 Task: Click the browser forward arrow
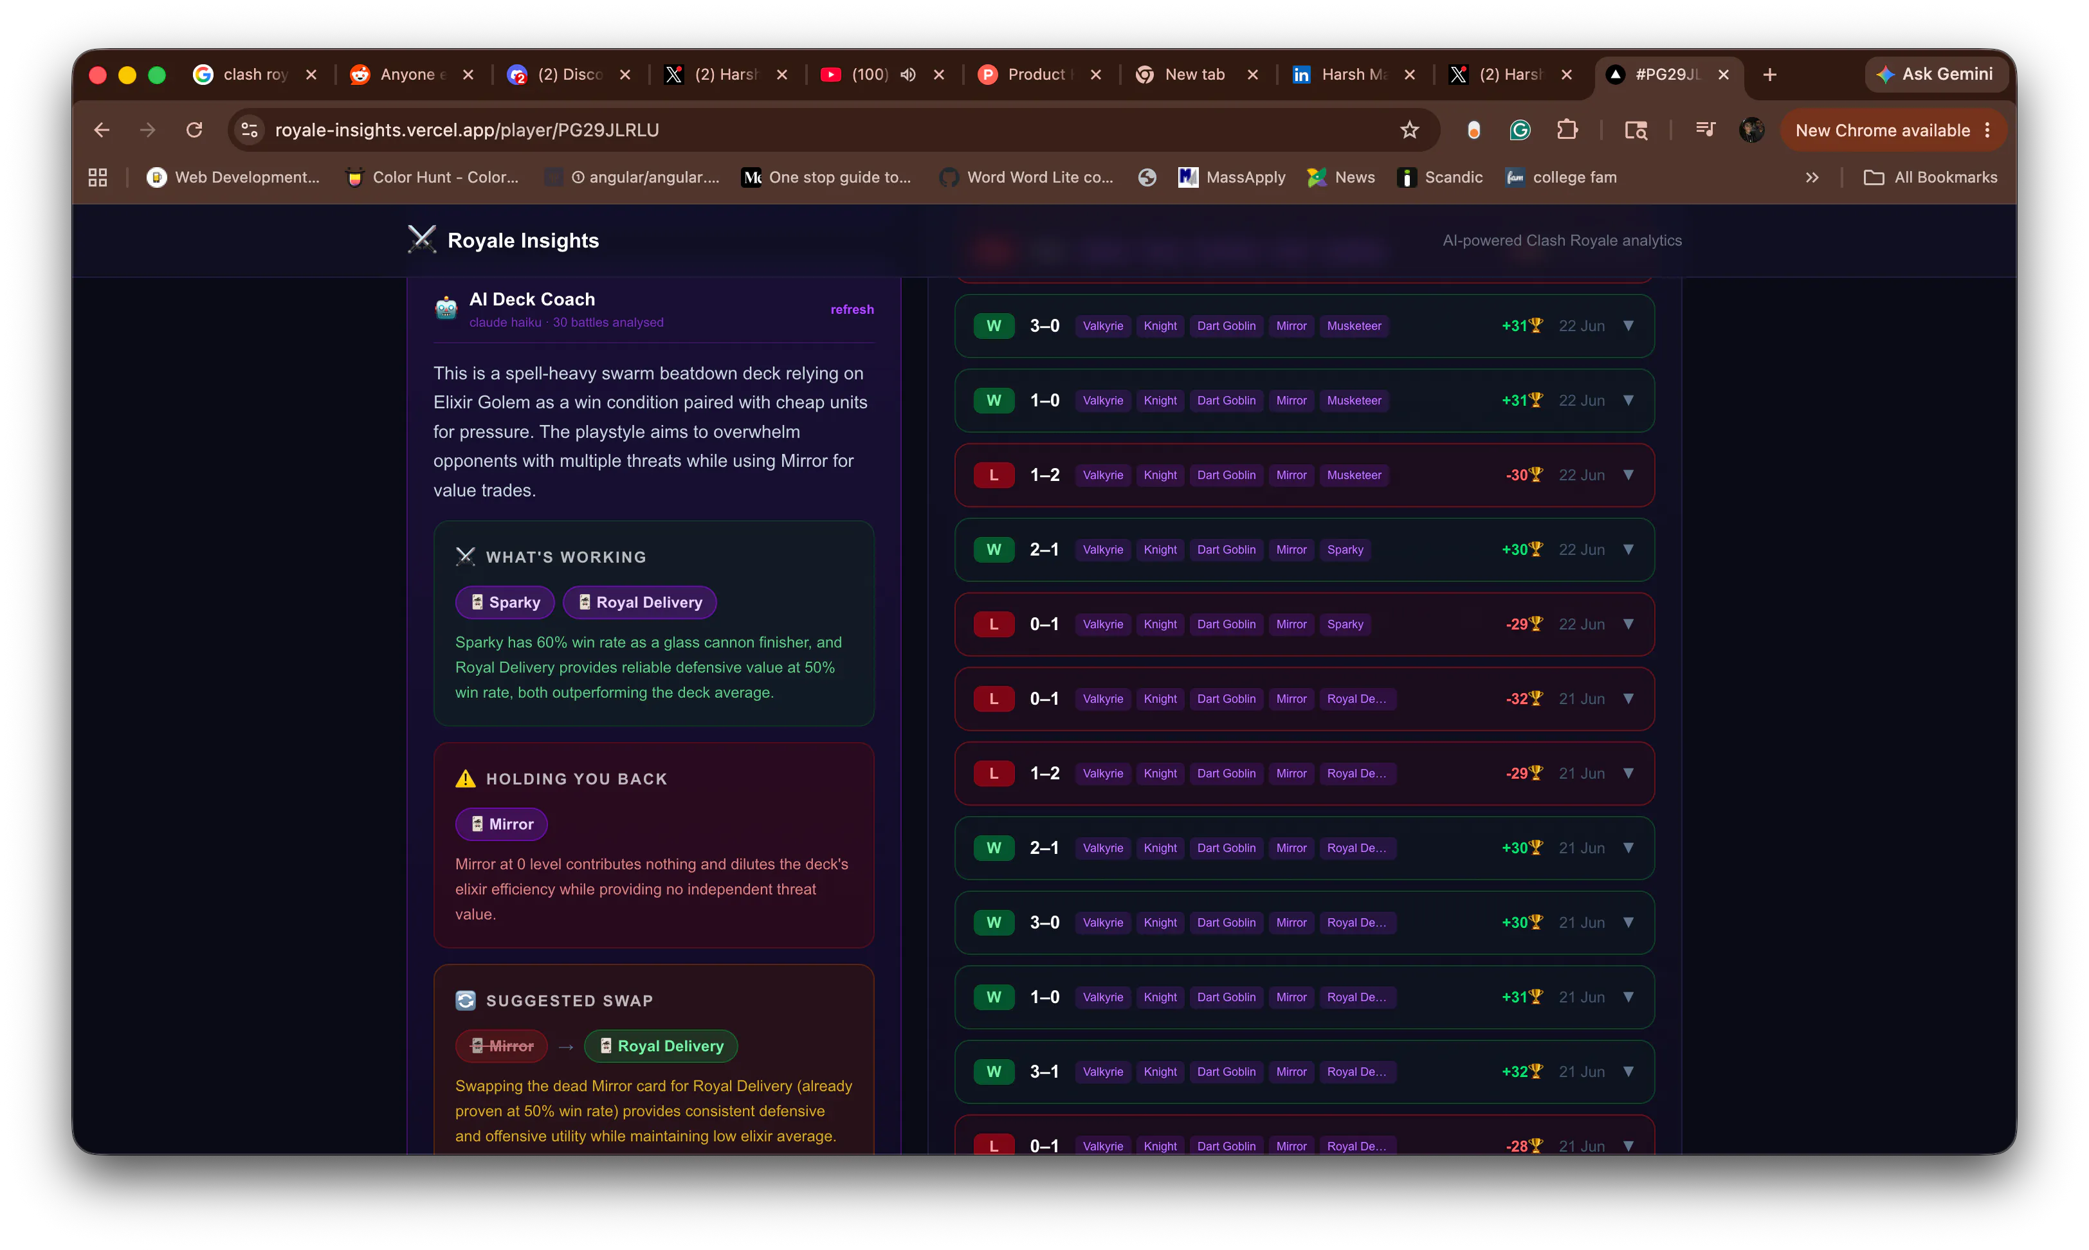[x=147, y=130]
